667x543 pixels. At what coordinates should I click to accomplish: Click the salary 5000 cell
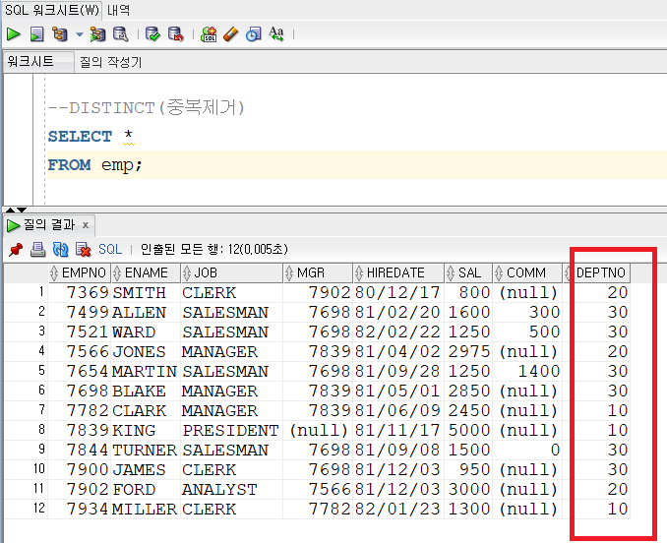(468, 430)
